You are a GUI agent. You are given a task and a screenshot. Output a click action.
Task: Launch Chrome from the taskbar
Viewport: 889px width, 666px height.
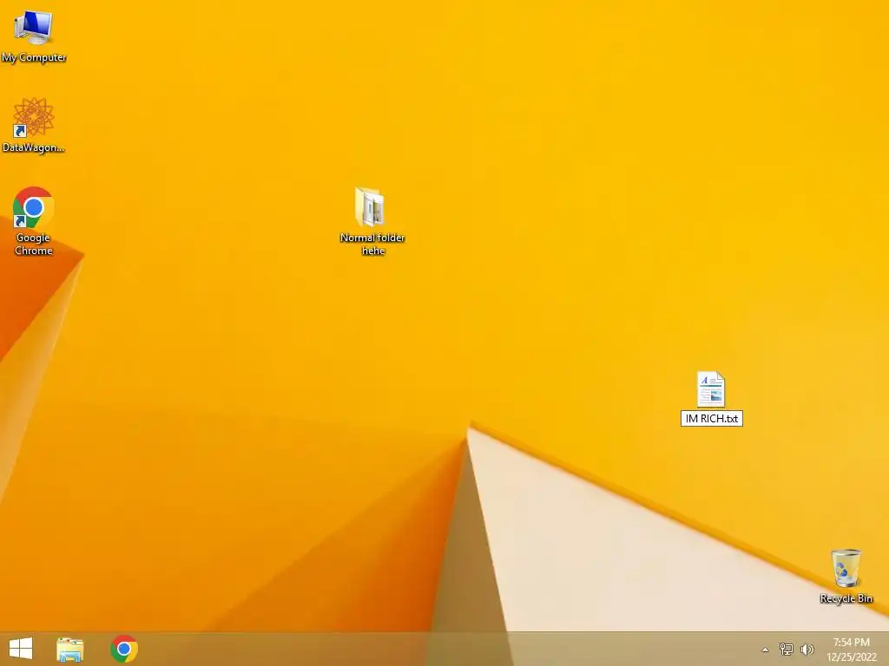pyautogui.click(x=124, y=649)
